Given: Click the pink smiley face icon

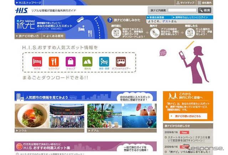Looking at the screenshot, I should pos(19,146).
